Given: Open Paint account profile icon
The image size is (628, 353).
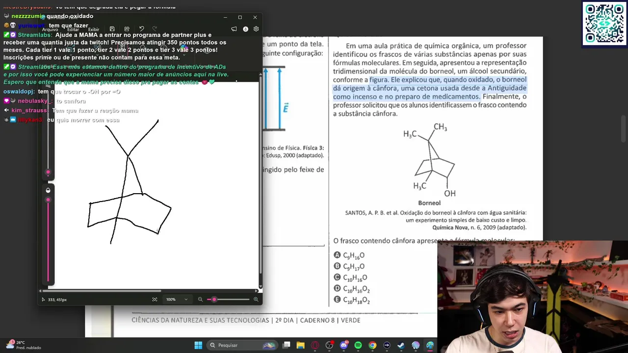Looking at the screenshot, I should click(245, 29).
